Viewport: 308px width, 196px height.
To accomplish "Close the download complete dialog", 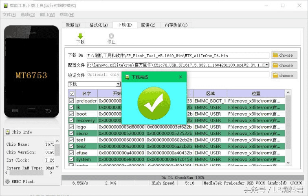I will pyautogui.click(x=180, y=77).
